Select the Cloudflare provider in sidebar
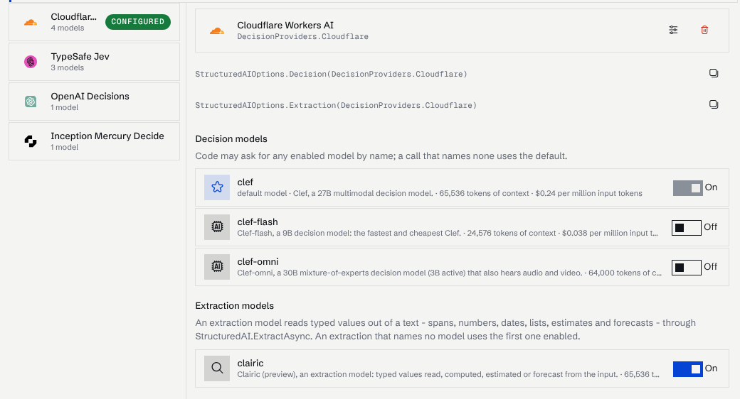 coord(95,22)
